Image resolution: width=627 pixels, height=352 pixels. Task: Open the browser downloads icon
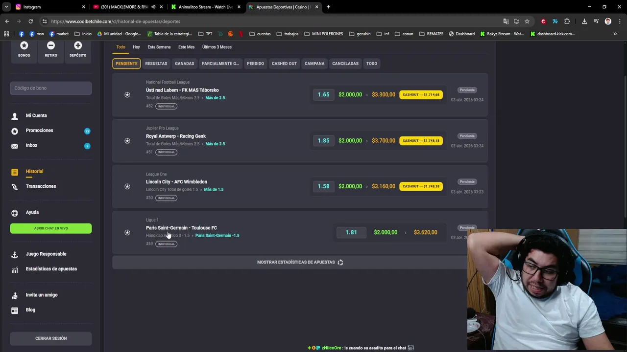tap(584, 22)
